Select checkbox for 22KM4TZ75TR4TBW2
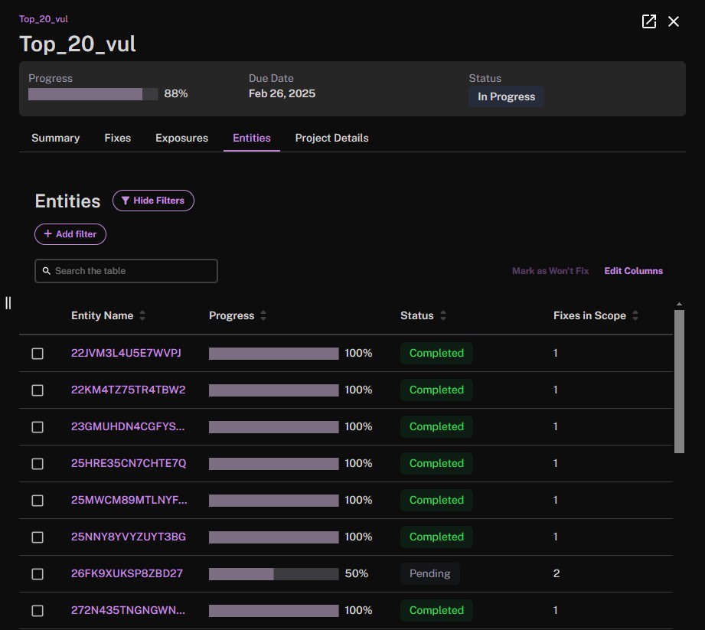 (38, 390)
